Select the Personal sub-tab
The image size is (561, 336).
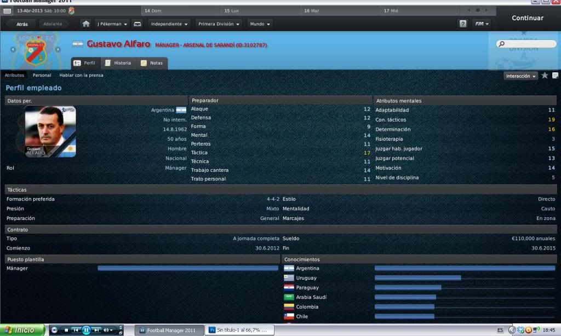pos(42,76)
